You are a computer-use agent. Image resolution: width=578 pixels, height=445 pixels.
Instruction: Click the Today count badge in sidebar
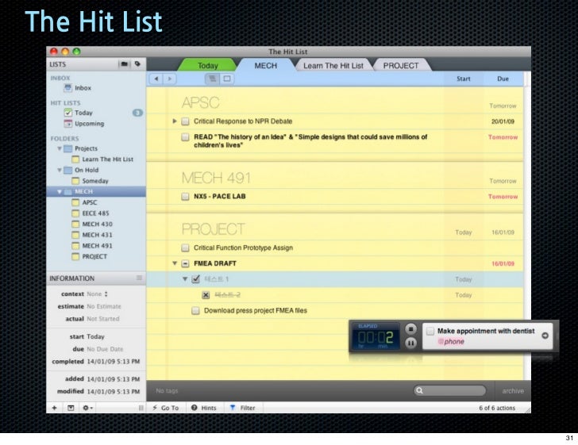[137, 113]
